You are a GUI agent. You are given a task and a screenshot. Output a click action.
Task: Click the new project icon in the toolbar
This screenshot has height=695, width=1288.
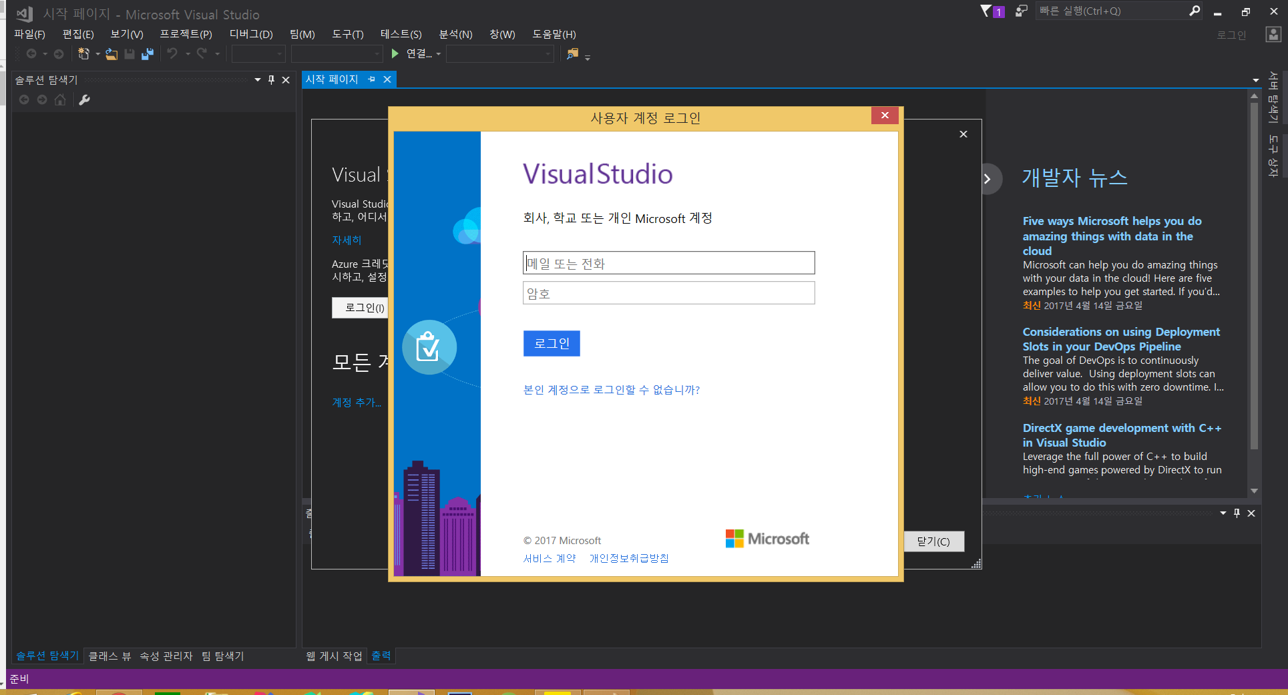83,53
